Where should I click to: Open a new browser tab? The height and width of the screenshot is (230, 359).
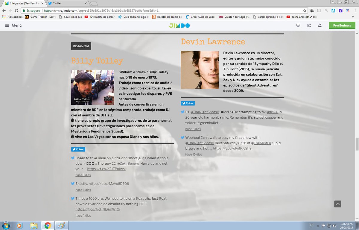coord(94,4)
